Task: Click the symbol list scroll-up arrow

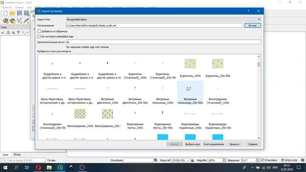Action: (259, 56)
